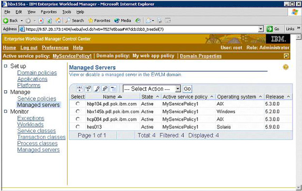Collapse the Set up section
Viewport: 302px width, 191px height.
pos(6,66)
